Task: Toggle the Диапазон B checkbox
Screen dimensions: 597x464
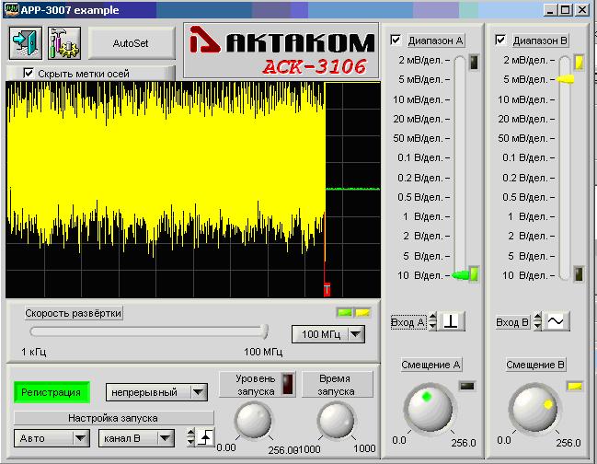Action: pos(500,41)
